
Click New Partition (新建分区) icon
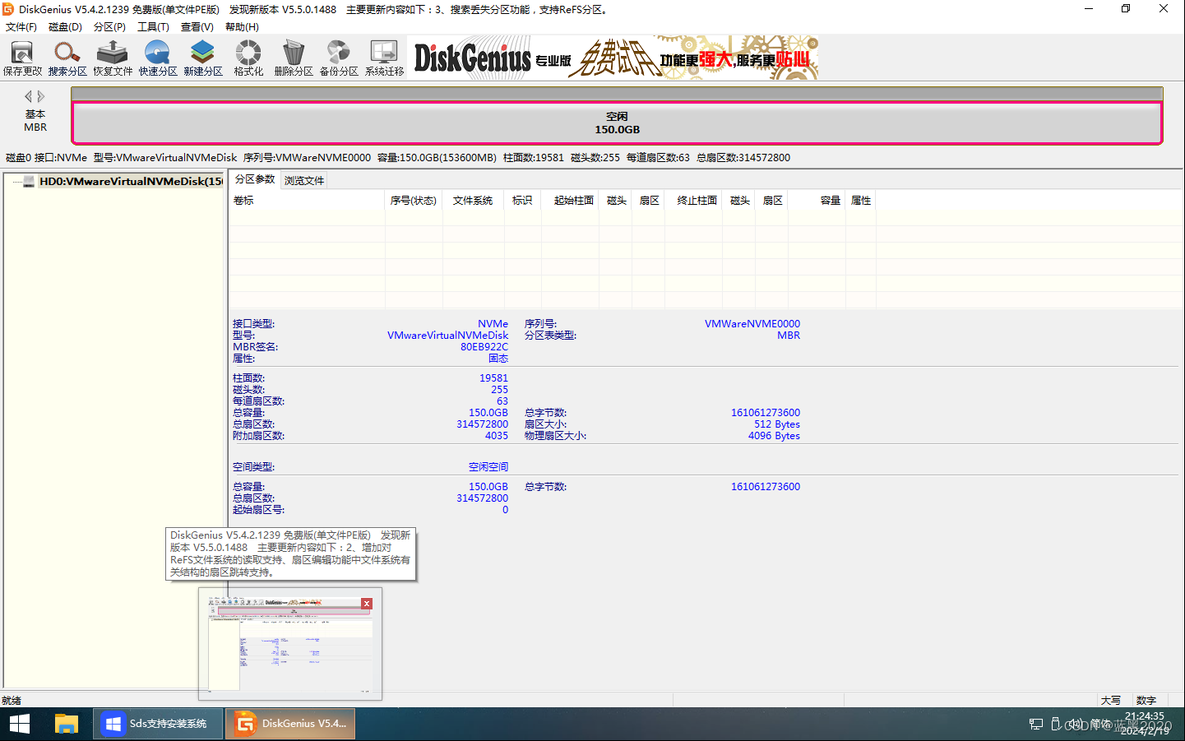[x=203, y=58]
